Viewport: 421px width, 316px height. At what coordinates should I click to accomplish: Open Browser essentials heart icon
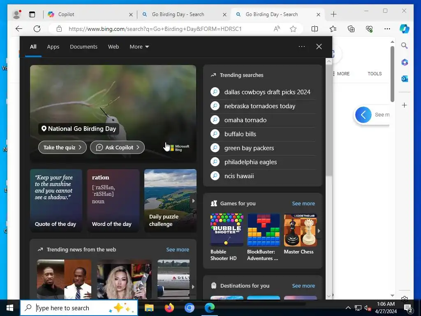click(x=369, y=29)
